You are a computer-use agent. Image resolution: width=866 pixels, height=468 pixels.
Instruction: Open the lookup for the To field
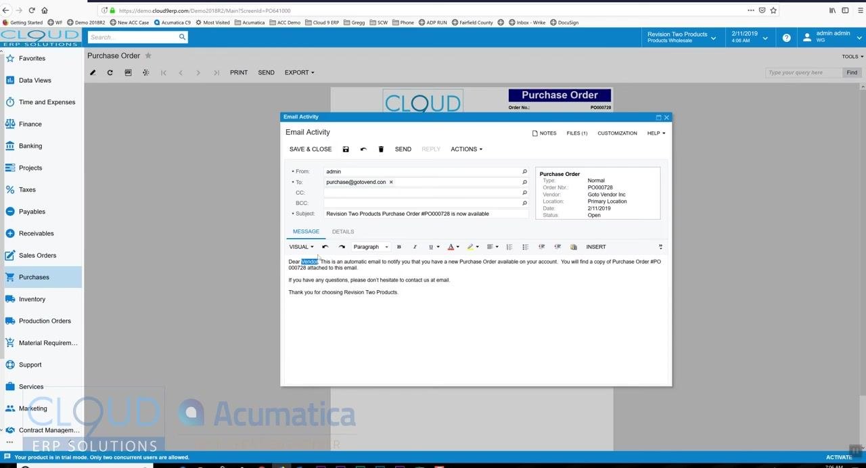pos(524,183)
